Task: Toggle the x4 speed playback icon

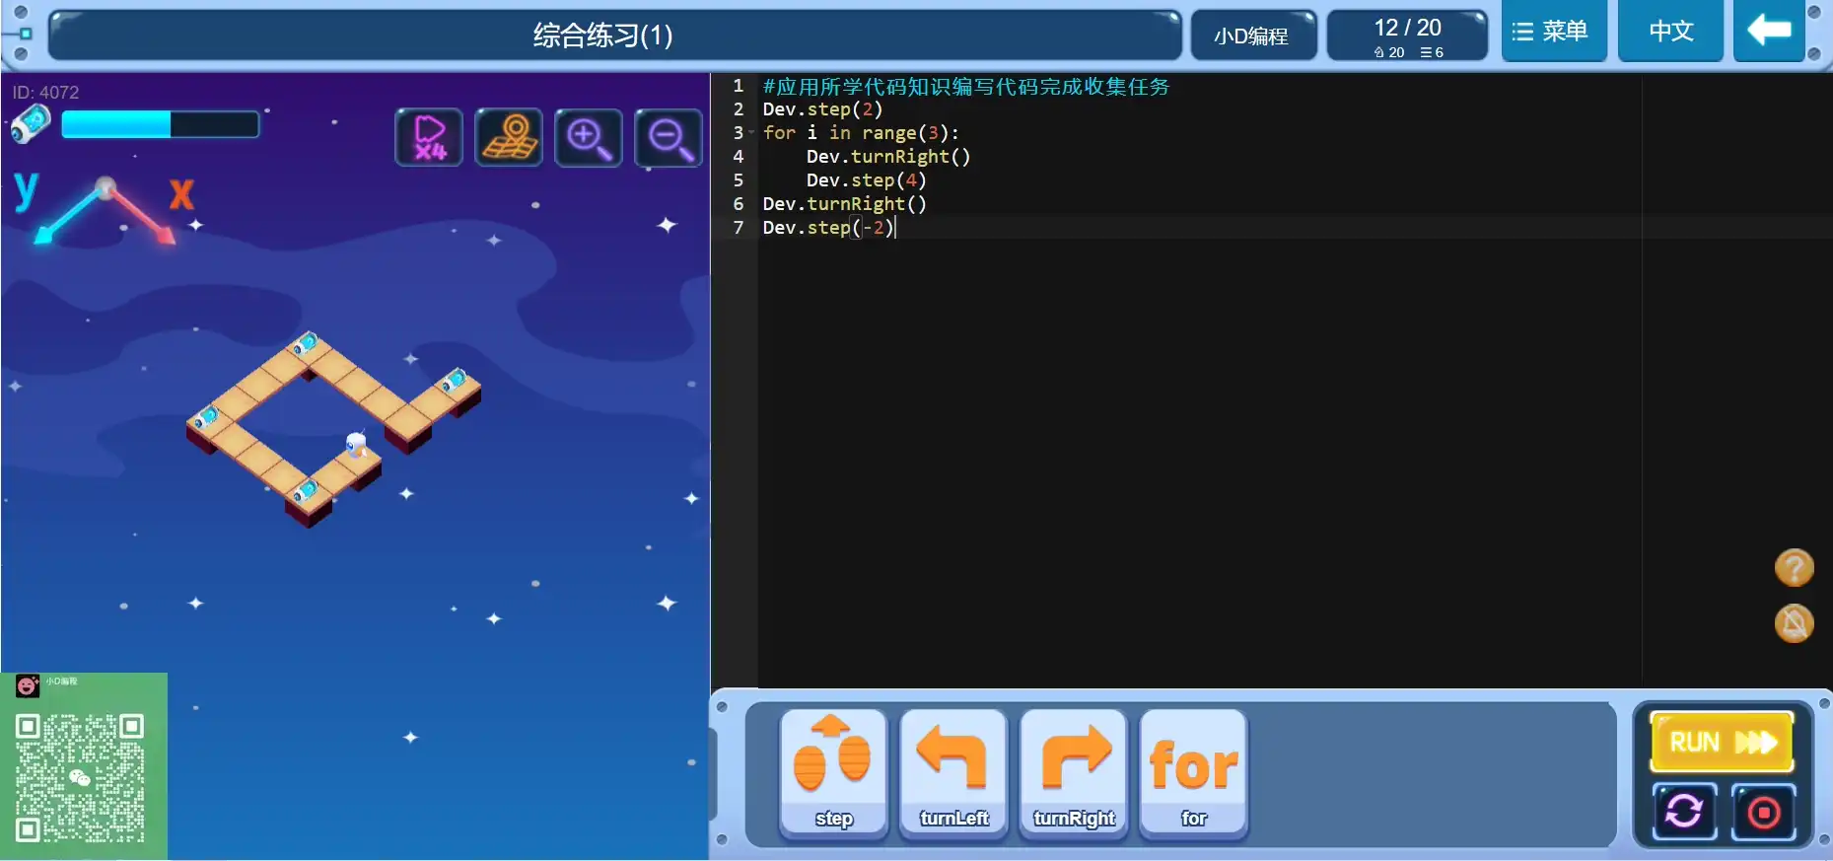Action: 429,138
